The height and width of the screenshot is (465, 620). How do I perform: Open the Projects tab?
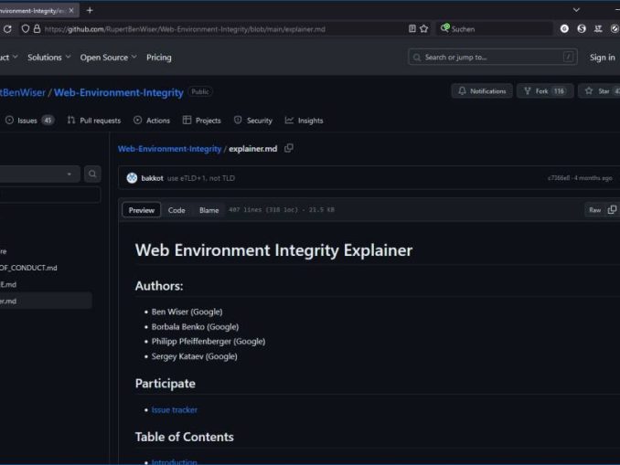click(202, 121)
